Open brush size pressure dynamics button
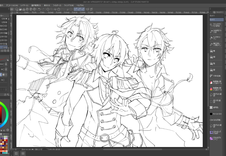226x156 pixels. 6,64
